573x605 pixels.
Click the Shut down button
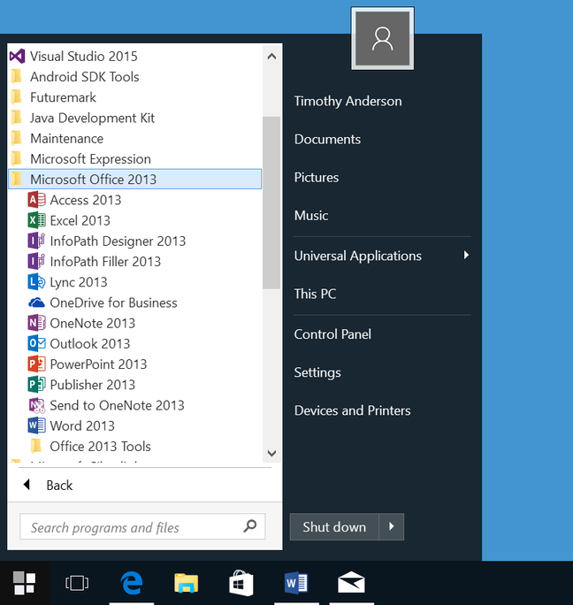coord(334,526)
